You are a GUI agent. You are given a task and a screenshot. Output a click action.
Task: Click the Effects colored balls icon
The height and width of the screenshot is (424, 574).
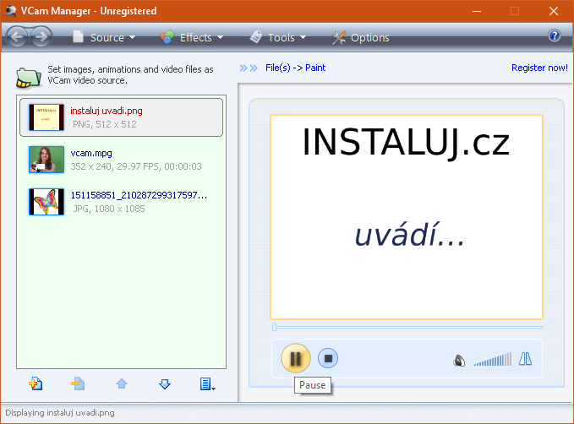click(x=167, y=37)
